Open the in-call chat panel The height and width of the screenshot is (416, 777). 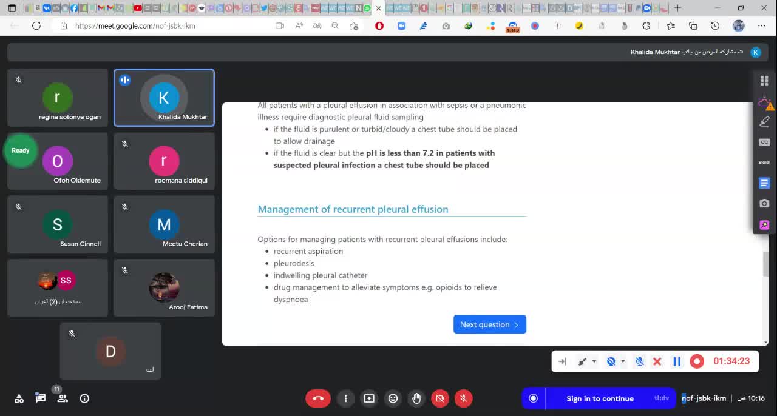pos(41,398)
